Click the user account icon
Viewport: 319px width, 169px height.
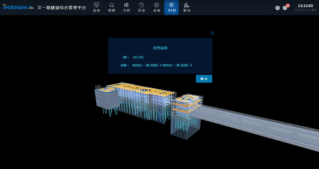pos(278,8)
